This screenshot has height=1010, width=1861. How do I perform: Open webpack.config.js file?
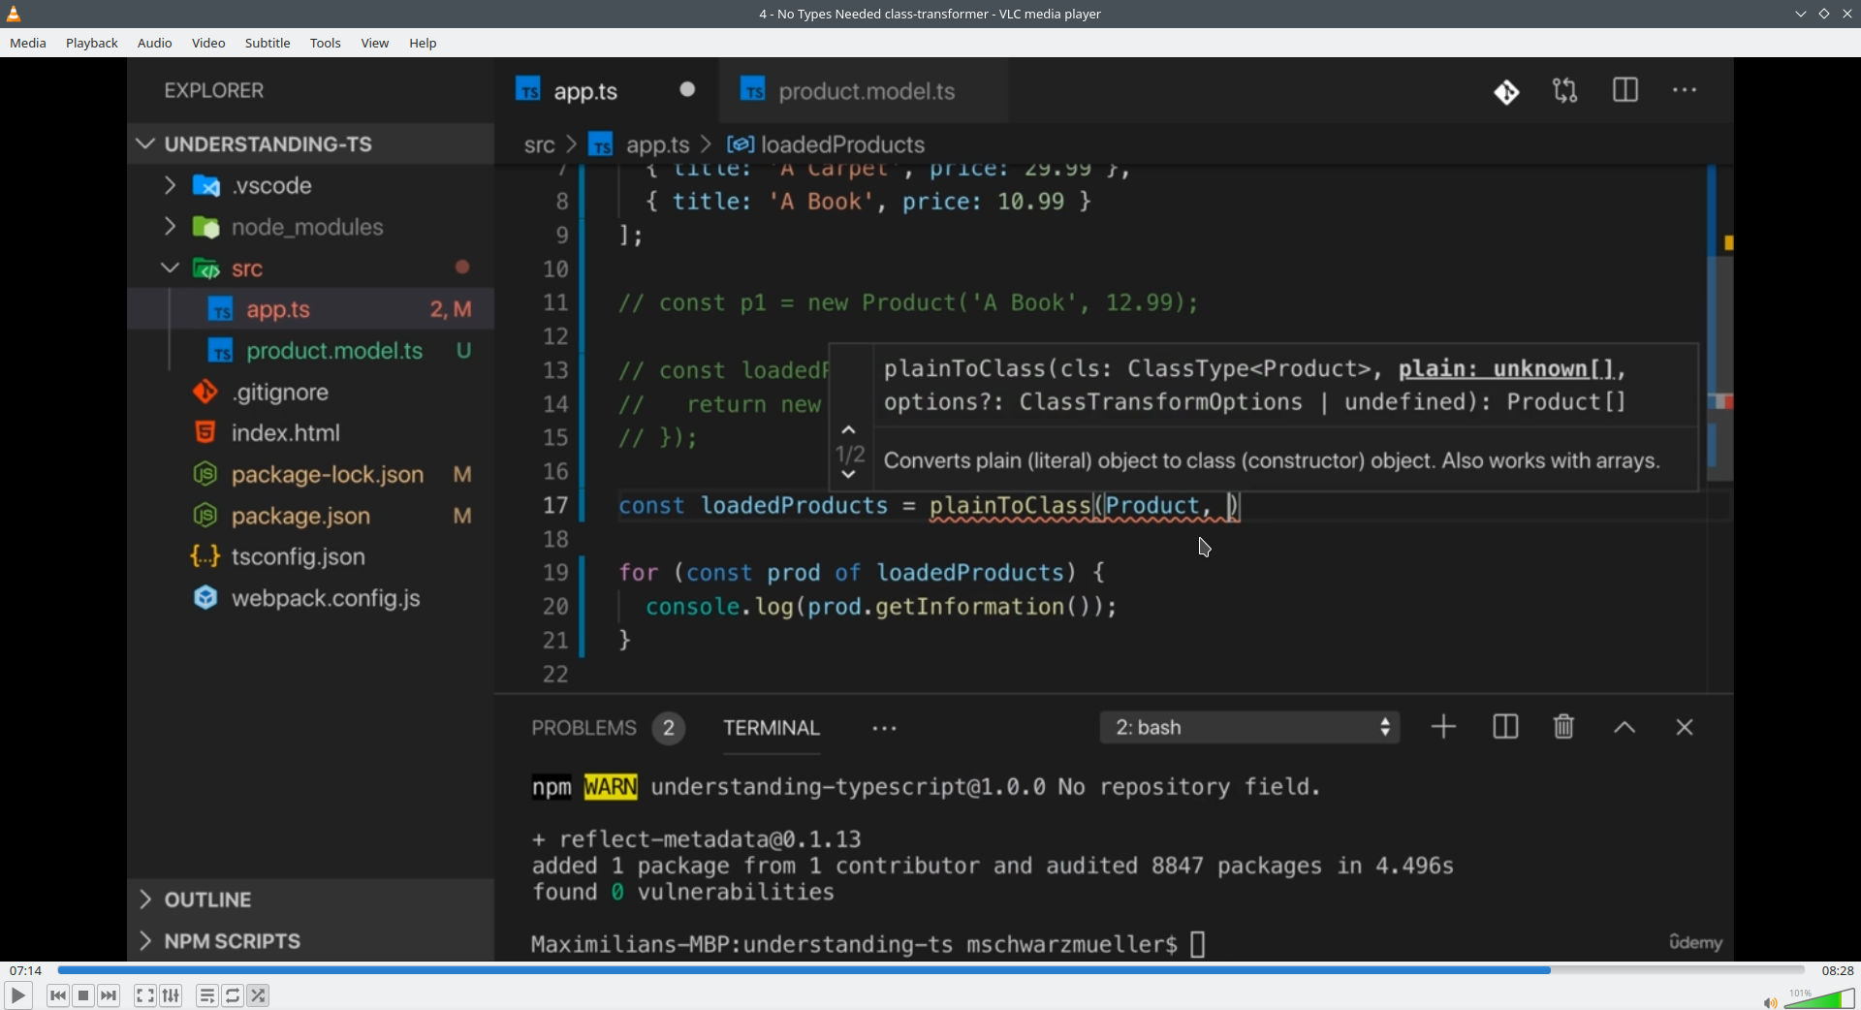(x=310, y=599)
